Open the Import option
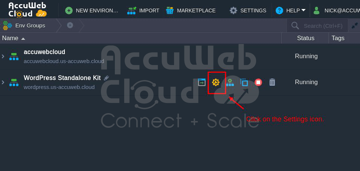Screen dimensions: 360x171 pos(143,10)
